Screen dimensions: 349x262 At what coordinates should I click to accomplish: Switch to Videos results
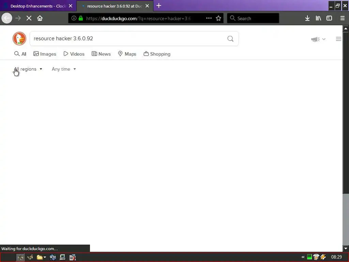tap(74, 54)
